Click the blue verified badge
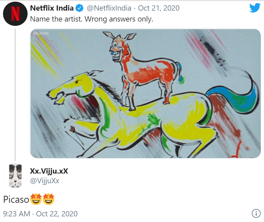 pyautogui.click(x=79, y=8)
